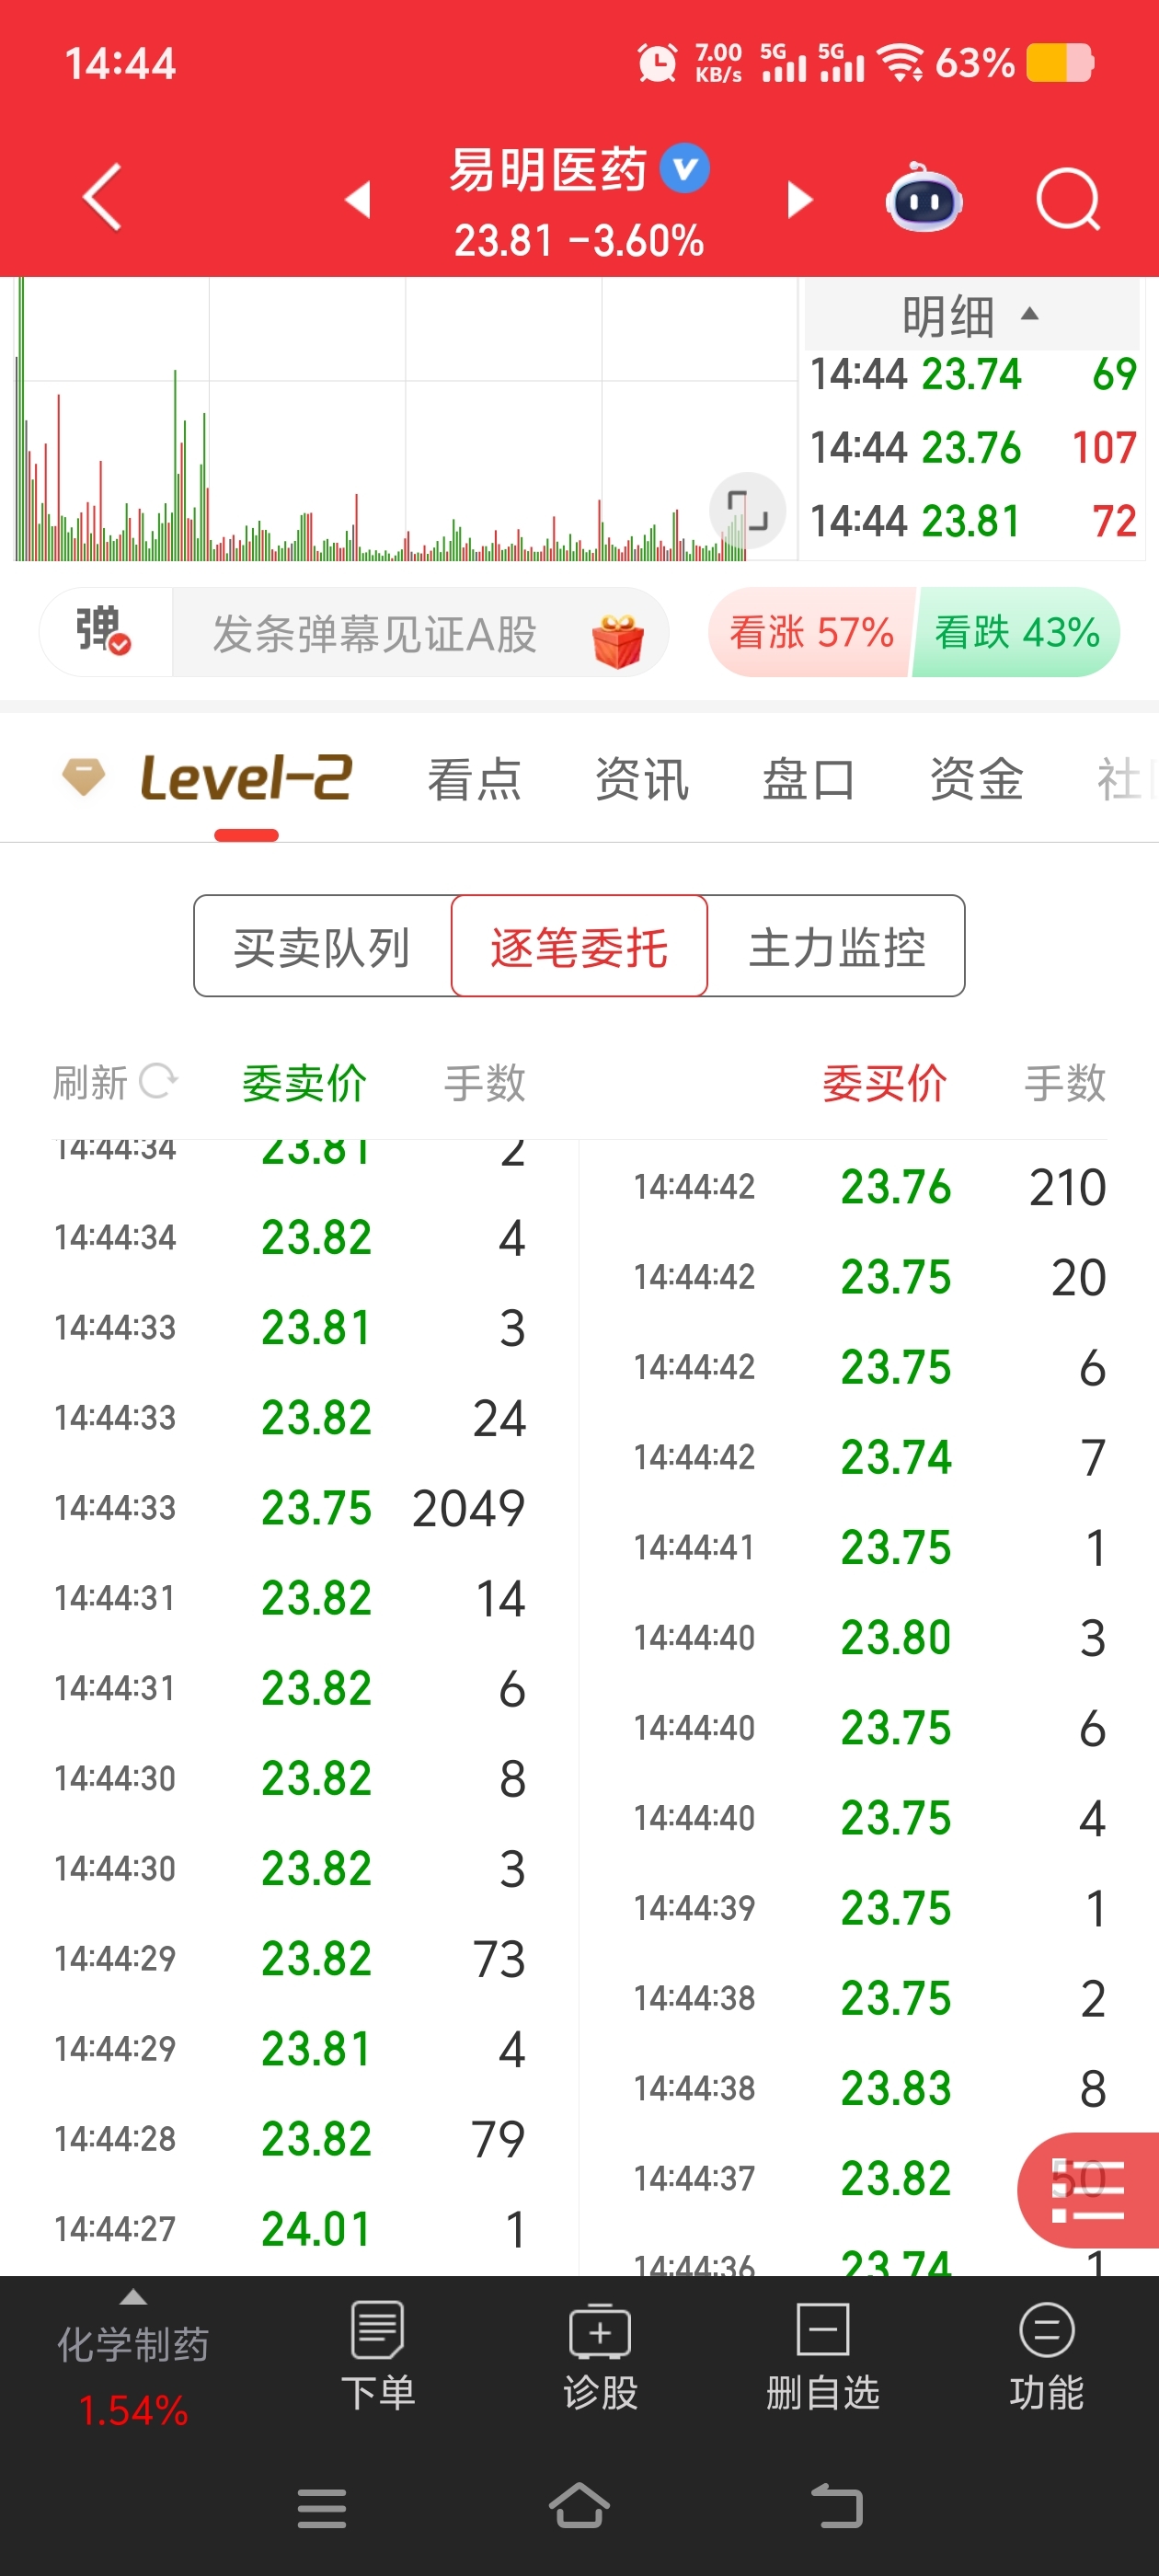Viewport: 1159px width, 2576px height.
Task: Open the robot assistant icon
Action: [x=924, y=197]
